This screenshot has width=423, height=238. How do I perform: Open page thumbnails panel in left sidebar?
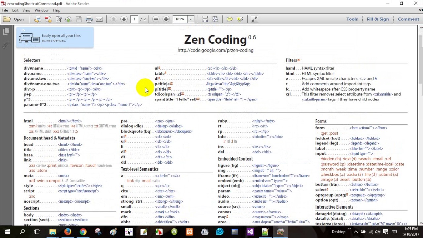pos(6,32)
